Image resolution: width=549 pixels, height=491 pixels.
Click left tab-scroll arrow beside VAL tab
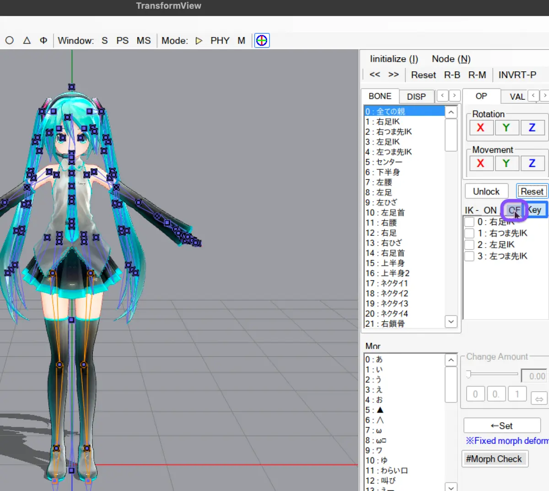tap(533, 96)
